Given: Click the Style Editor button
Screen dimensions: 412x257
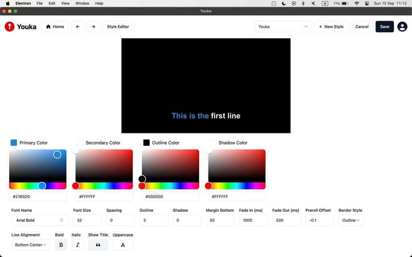Looking at the screenshot, I should (x=118, y=27).
